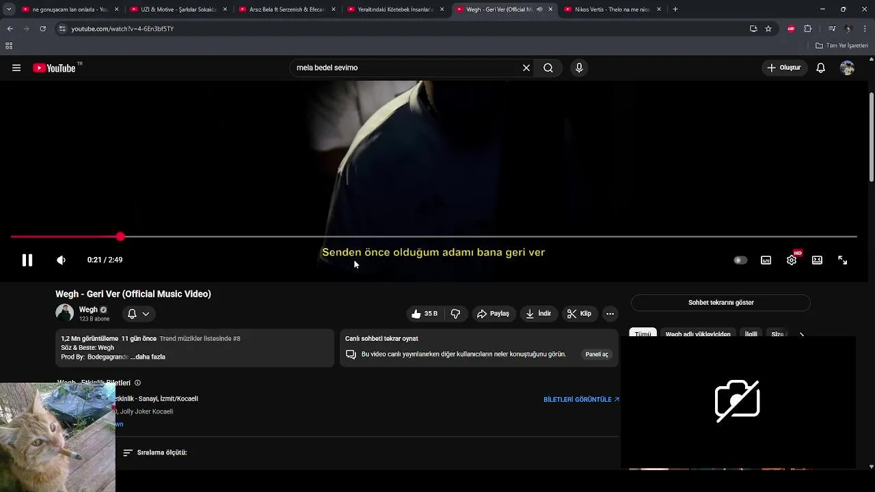
Task: Open 'Tüm Yer İşaretleri' bookmarks folder
Action: click(842, 46)
